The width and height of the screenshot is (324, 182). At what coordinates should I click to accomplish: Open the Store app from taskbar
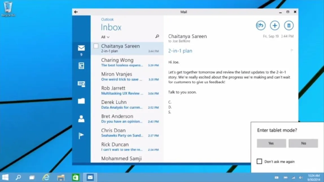(75, 177)
